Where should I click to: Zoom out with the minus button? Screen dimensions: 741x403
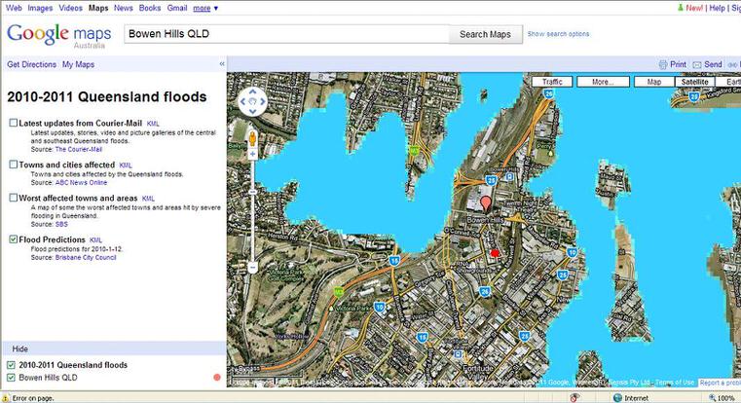pyautogui.click(x=253, y=268)
